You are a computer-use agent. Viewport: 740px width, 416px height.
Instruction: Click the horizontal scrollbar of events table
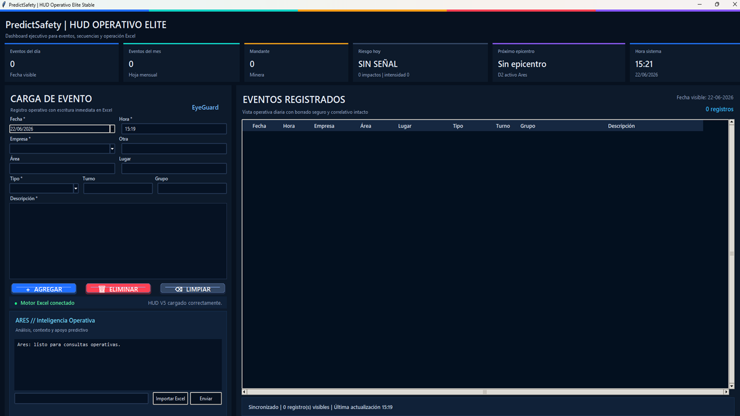[x=485, y=392]
